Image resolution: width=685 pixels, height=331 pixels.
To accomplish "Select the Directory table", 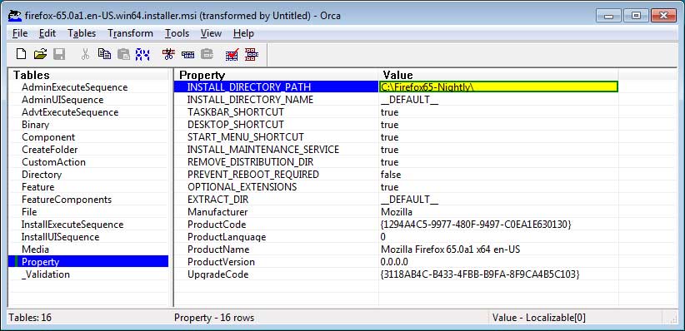I will pyautogui.click(x=42, y=175).
